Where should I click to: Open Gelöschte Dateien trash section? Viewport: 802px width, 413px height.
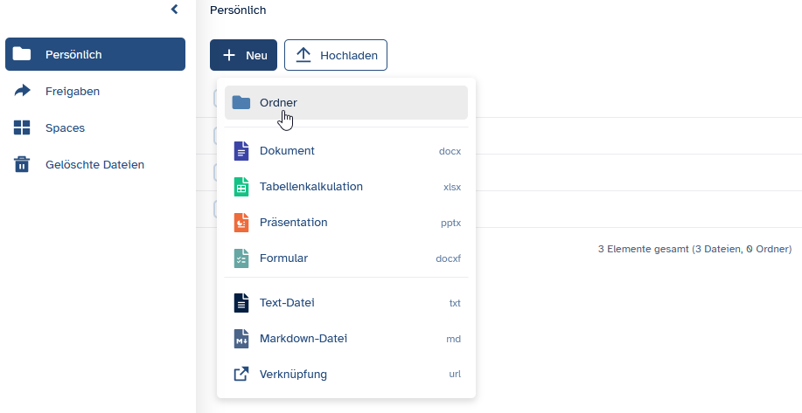[94, 164]
